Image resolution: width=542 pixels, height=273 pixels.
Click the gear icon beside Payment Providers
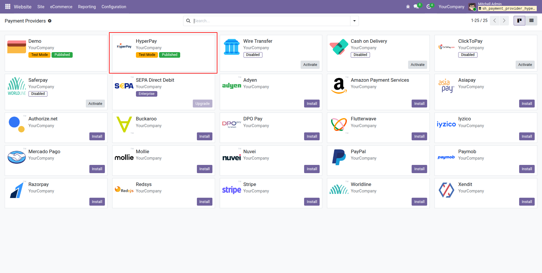coord(50,21)
